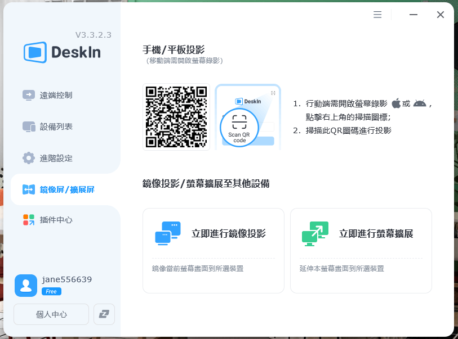The width and height of the screenshot is (458, 339).
Task: Open the 遠端控制 remote control panel
Action: (x=28, y=95)
